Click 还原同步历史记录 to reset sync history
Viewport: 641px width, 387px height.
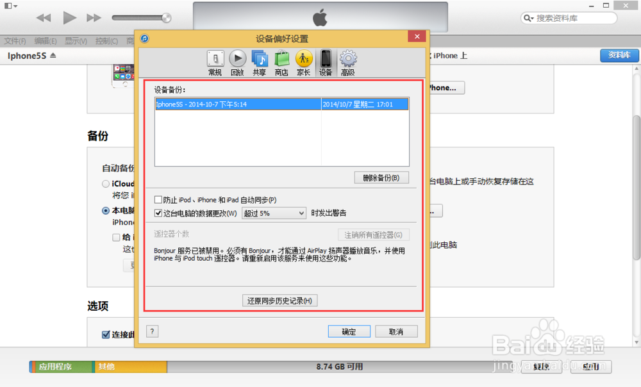point(279,300)
